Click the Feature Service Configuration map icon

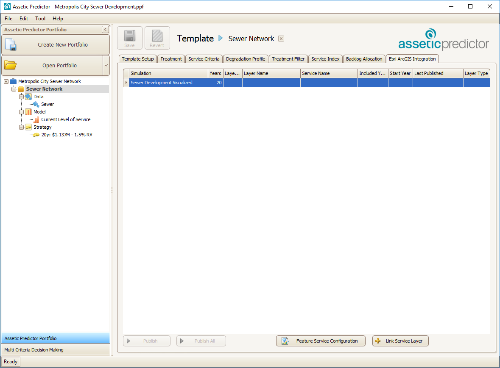pos(285,341)
